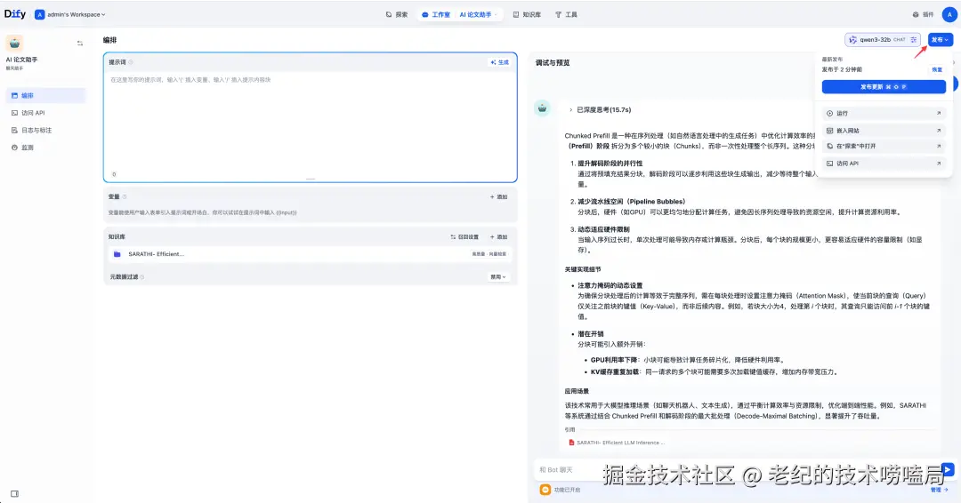Click 恢复 to restore the published version

point(937,69)
